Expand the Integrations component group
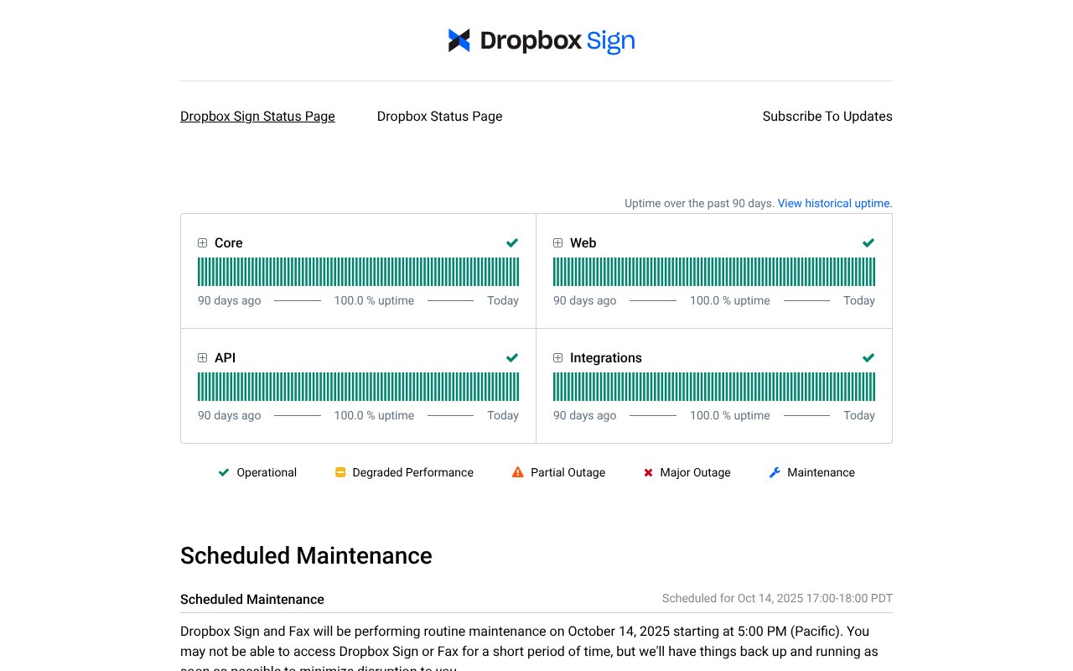 click(x=558, y=358)
